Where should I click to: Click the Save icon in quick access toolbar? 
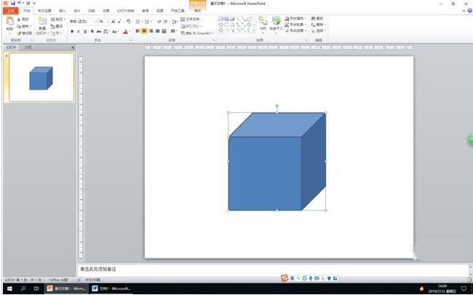[13, 3]
